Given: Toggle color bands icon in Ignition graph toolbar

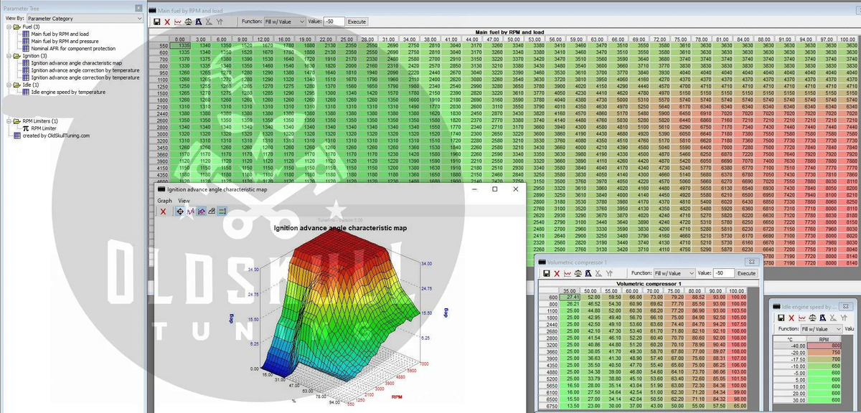Looking at the screenshot, I should pyautogui.click(x=222, y=212).
